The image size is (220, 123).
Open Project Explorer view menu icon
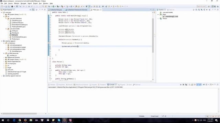click(x=37, y=10)
